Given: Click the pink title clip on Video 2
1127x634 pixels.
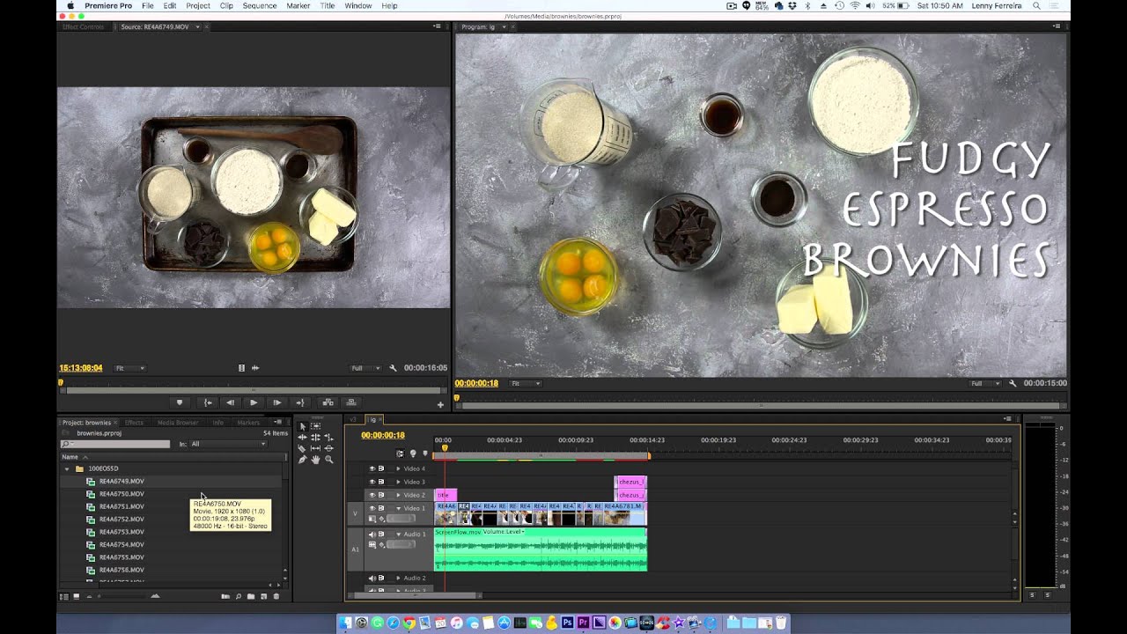Looking at the screenshot, I should [446, 495].
